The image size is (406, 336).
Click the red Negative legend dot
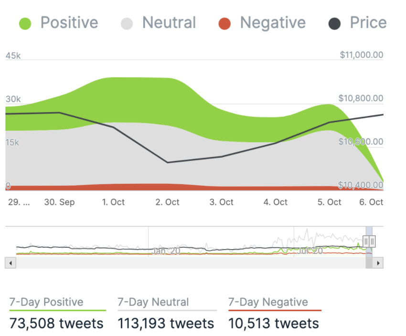pos(224,23)
